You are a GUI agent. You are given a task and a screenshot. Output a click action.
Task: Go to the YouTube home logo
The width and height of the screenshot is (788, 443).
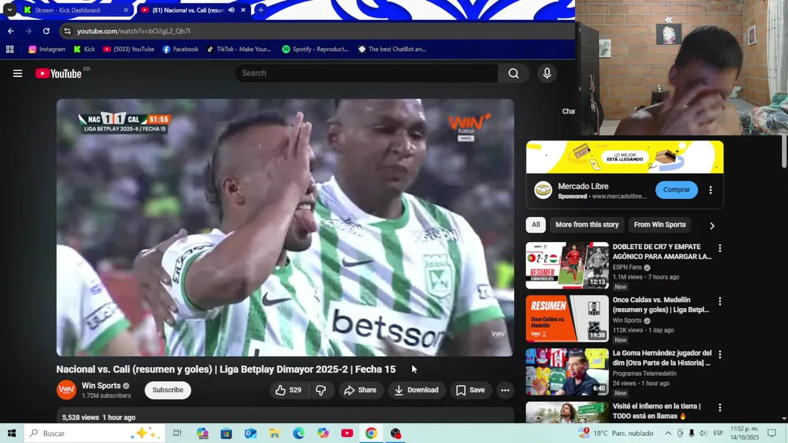pyautogui.click(x=58, y=73)
